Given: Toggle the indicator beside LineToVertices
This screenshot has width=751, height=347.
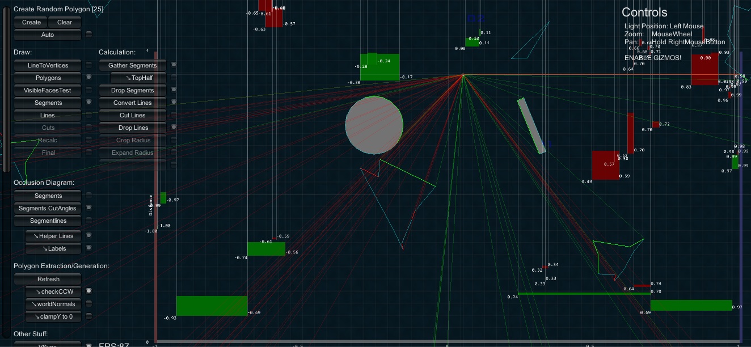Looking at the screenshot, I should [x=88, y=66].
